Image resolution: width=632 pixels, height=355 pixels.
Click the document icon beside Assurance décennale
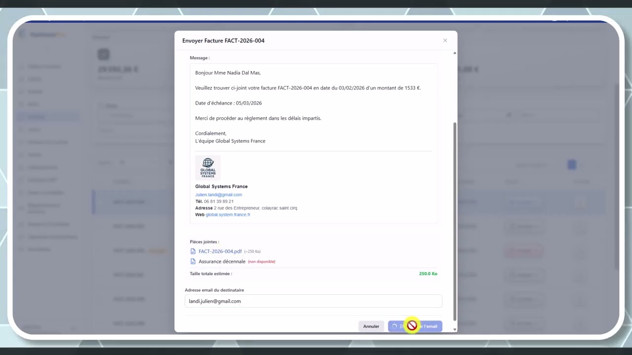193,261
